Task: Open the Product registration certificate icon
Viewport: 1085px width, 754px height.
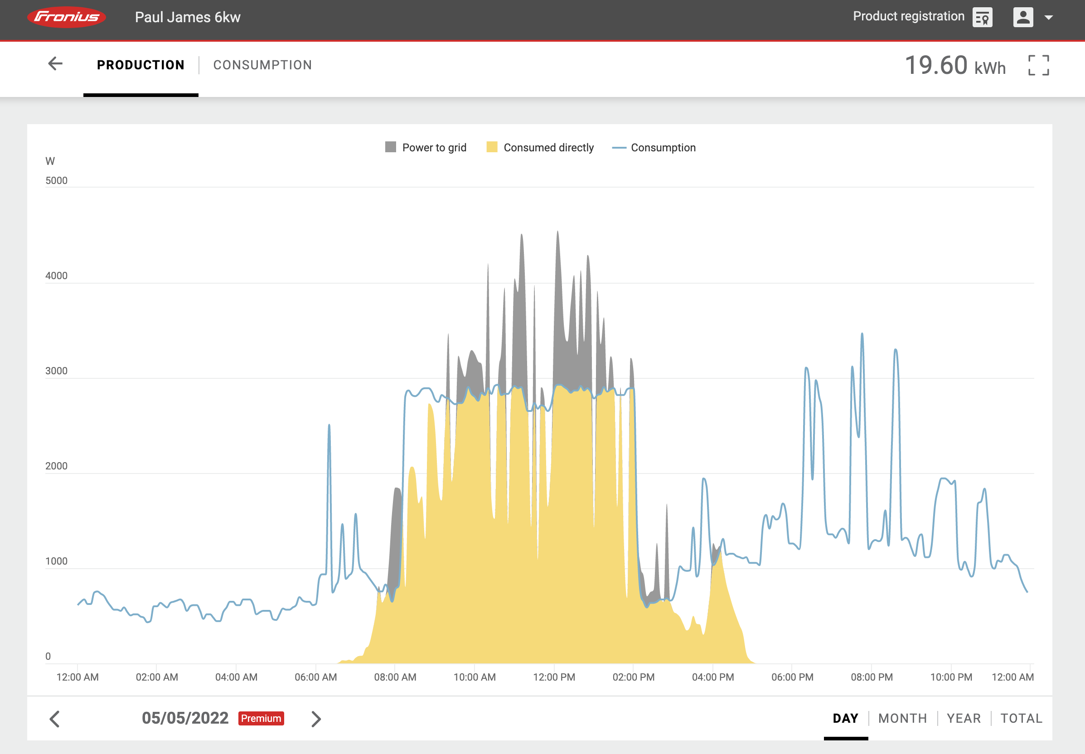Action: click(982, 18)
